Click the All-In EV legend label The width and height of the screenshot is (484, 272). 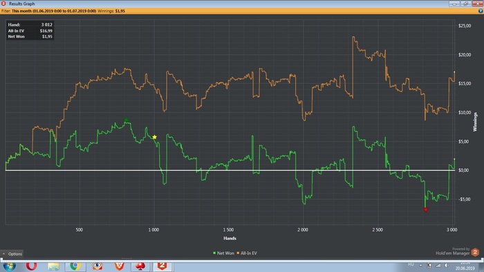(x=249, y=253)
